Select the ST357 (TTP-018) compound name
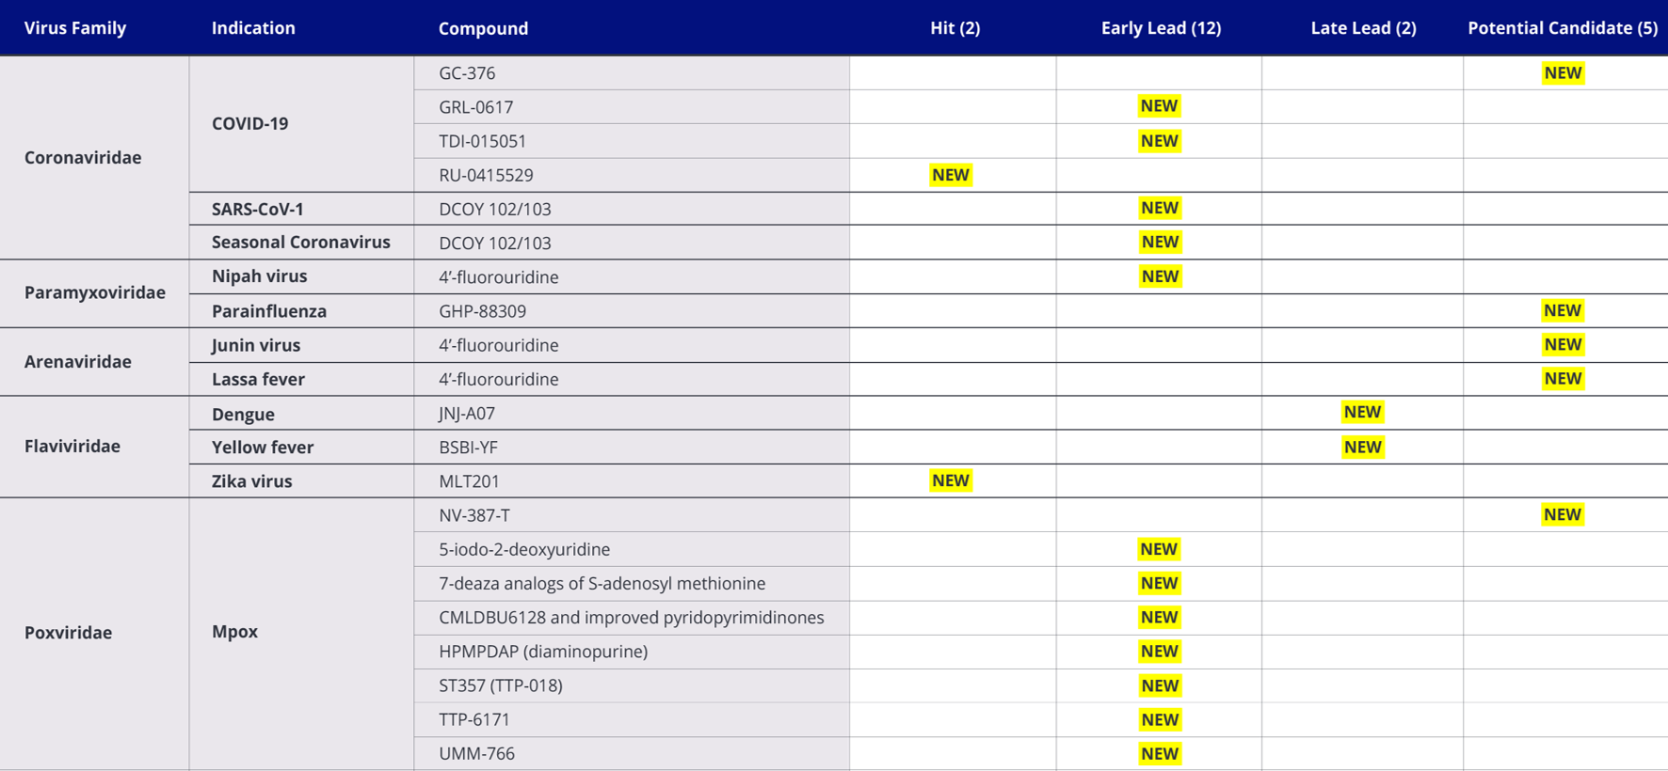Viewport: 1668px width, 771px height. pos(501,685)
